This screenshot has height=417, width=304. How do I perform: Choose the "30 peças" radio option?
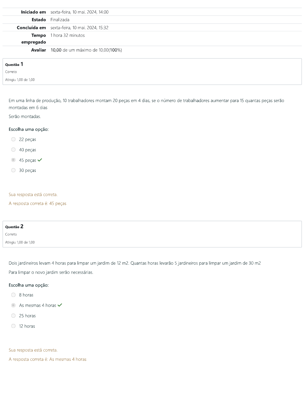[x=13, y=170]
